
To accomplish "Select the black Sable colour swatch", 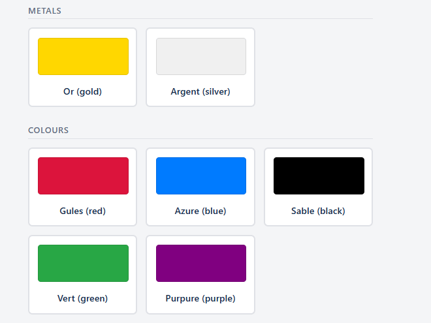I will (x=319, y=176).
